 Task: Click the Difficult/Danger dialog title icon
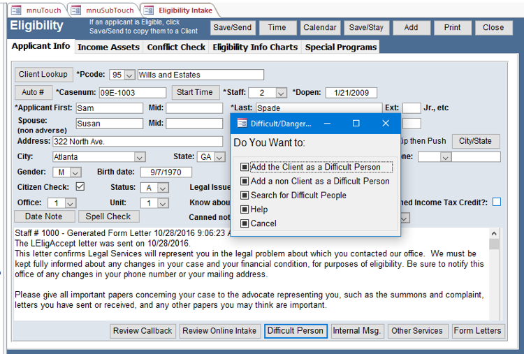coord(242,124)
